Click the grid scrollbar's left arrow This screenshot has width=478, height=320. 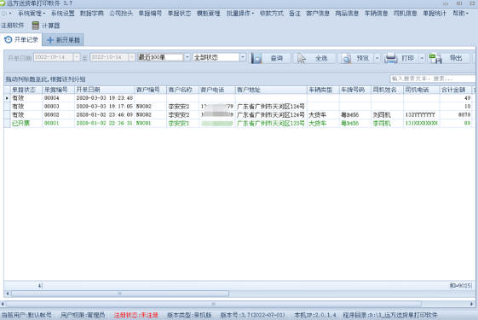[8, 294]
